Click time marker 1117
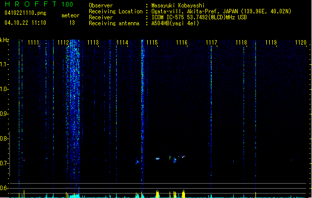The height and width of the screenshot is (198, 312). (x=211, y=43)
